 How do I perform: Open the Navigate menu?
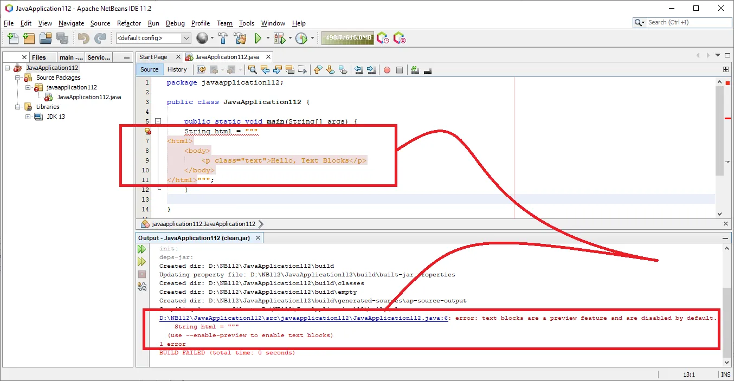click(x=72, y=23)
